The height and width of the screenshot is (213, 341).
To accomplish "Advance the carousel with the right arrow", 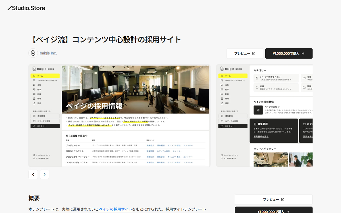I will click(x=44, y=174).
